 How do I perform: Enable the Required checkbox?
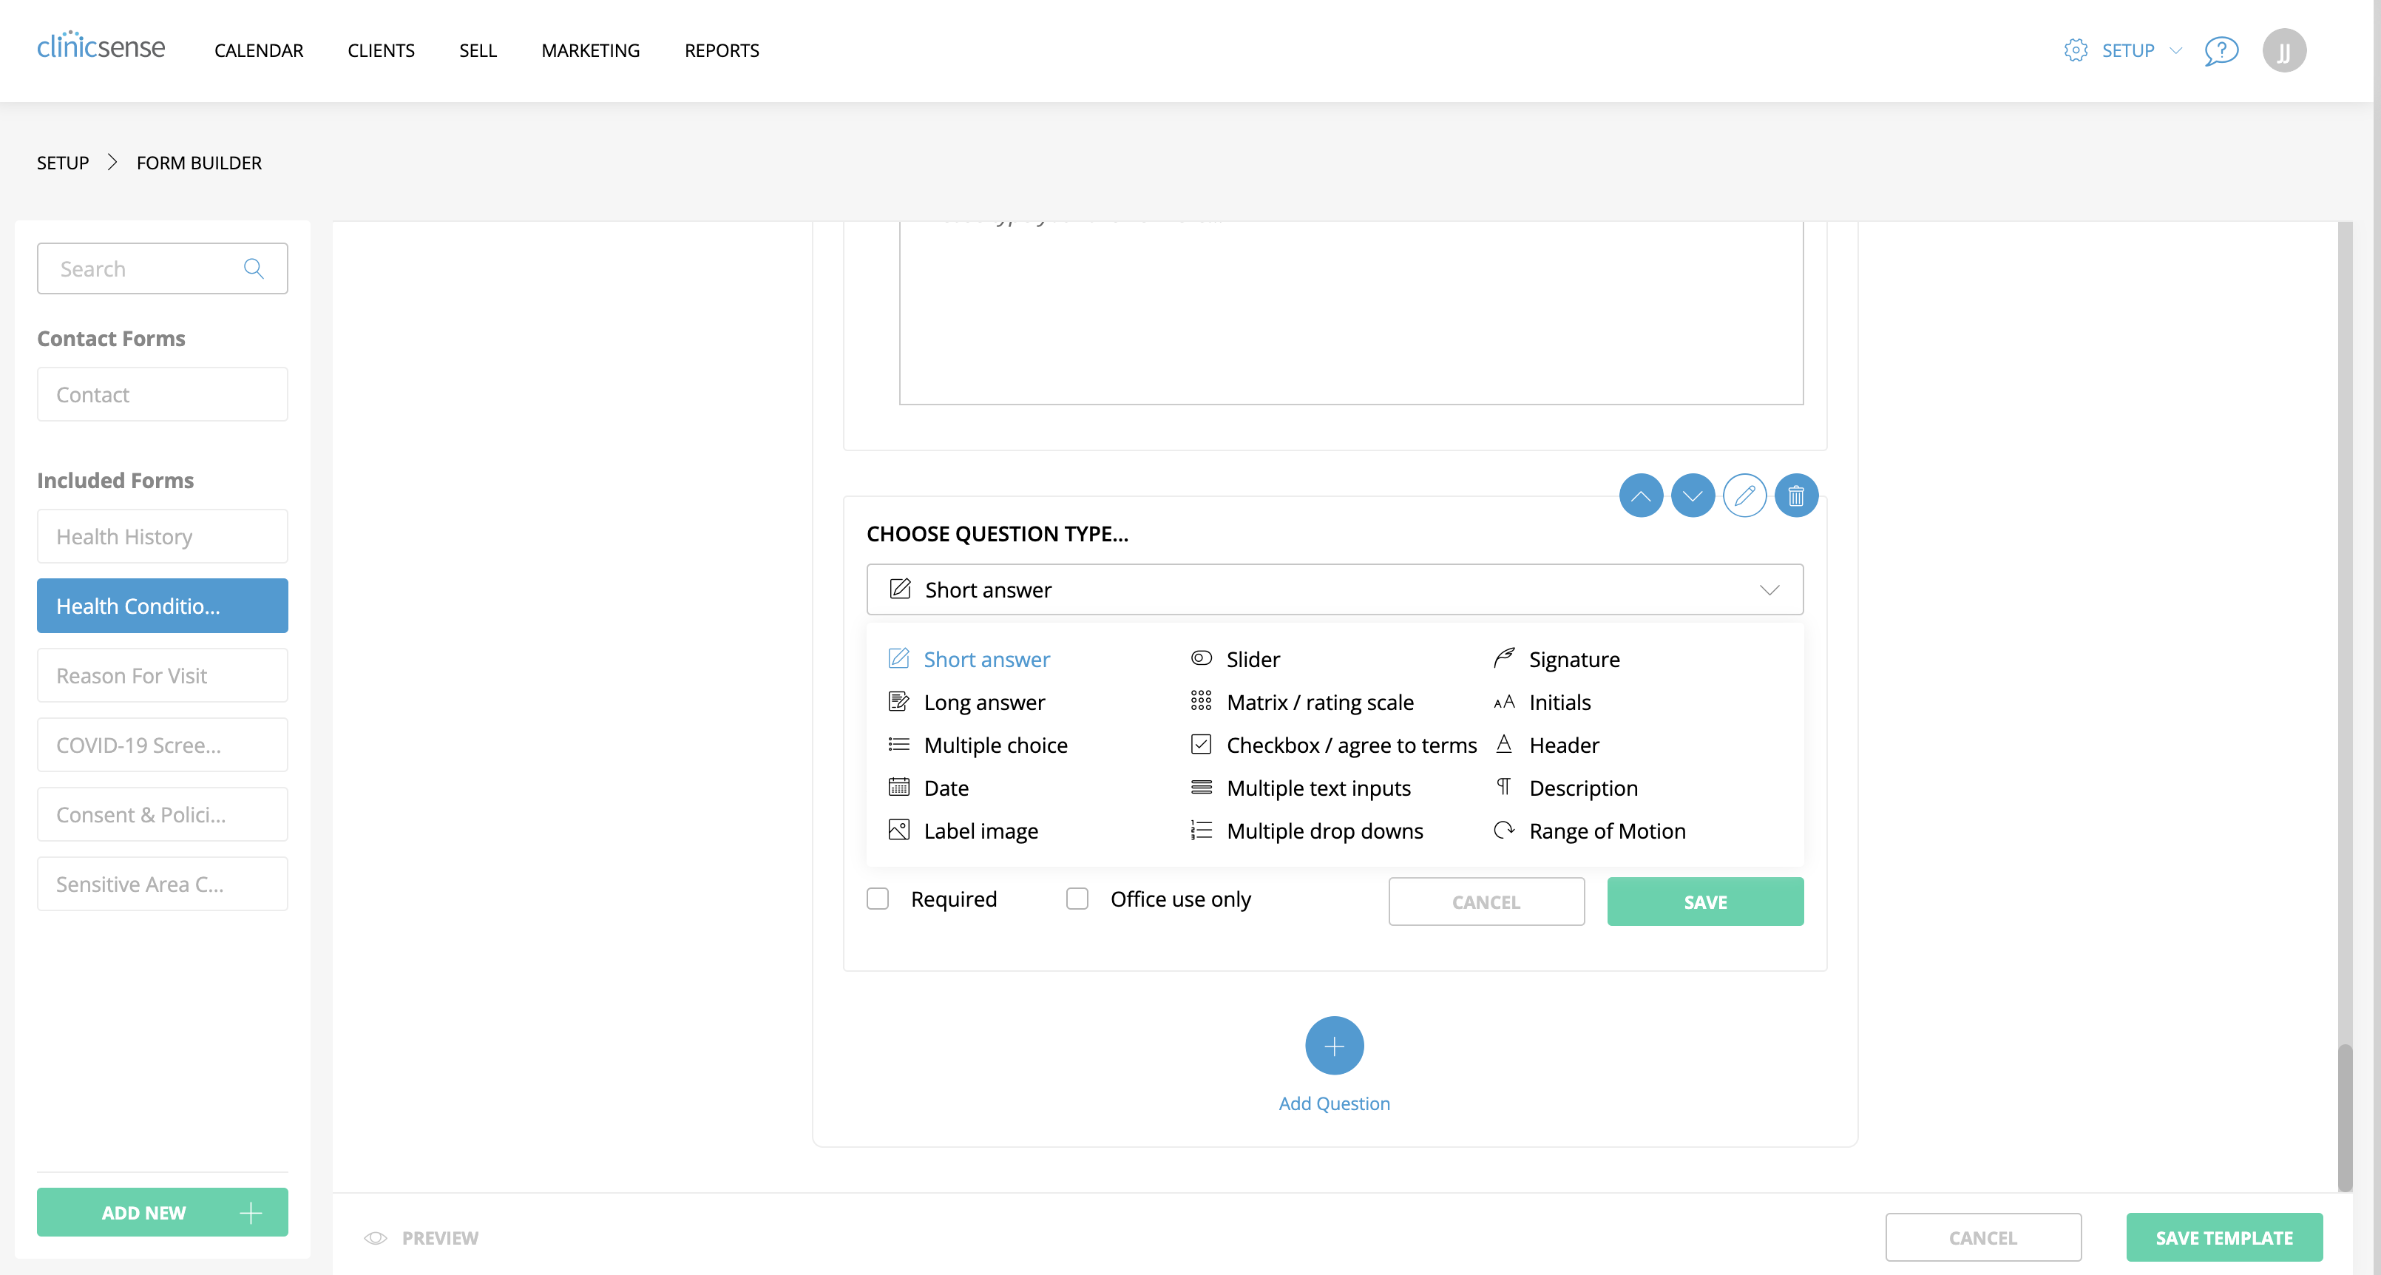click(877, 898)
